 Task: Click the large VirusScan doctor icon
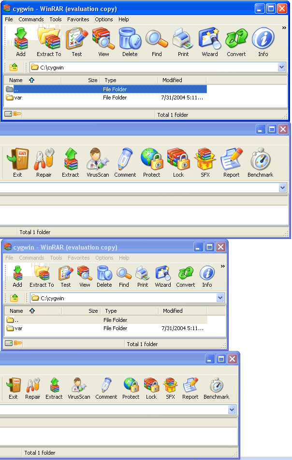tap(98, 159)
